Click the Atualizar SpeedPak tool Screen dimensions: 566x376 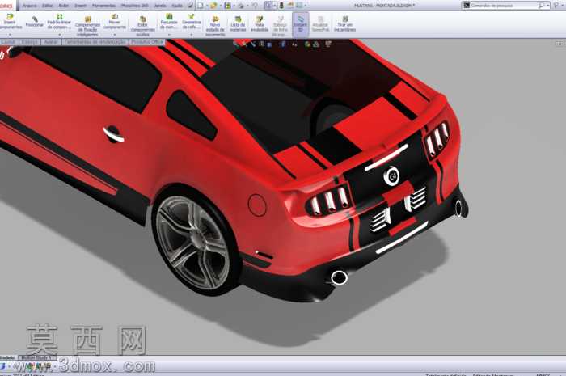pyautogui.click(x=320, y=23)
